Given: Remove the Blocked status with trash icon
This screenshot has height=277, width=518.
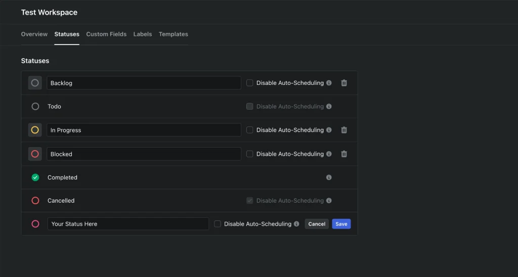Looking at the screenshot, I should point(344,154).
